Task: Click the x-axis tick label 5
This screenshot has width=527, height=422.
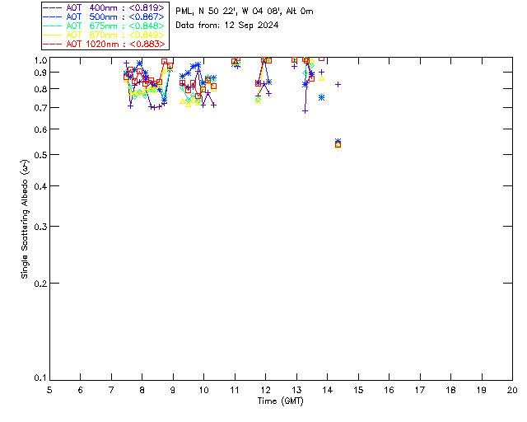Action: 49,389
